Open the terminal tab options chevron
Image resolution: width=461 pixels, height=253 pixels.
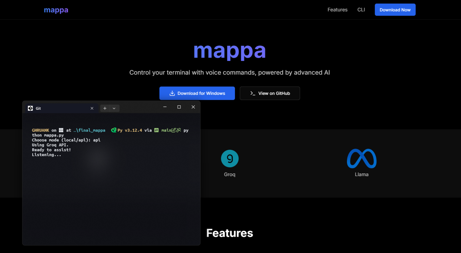[x=114, y=108]
